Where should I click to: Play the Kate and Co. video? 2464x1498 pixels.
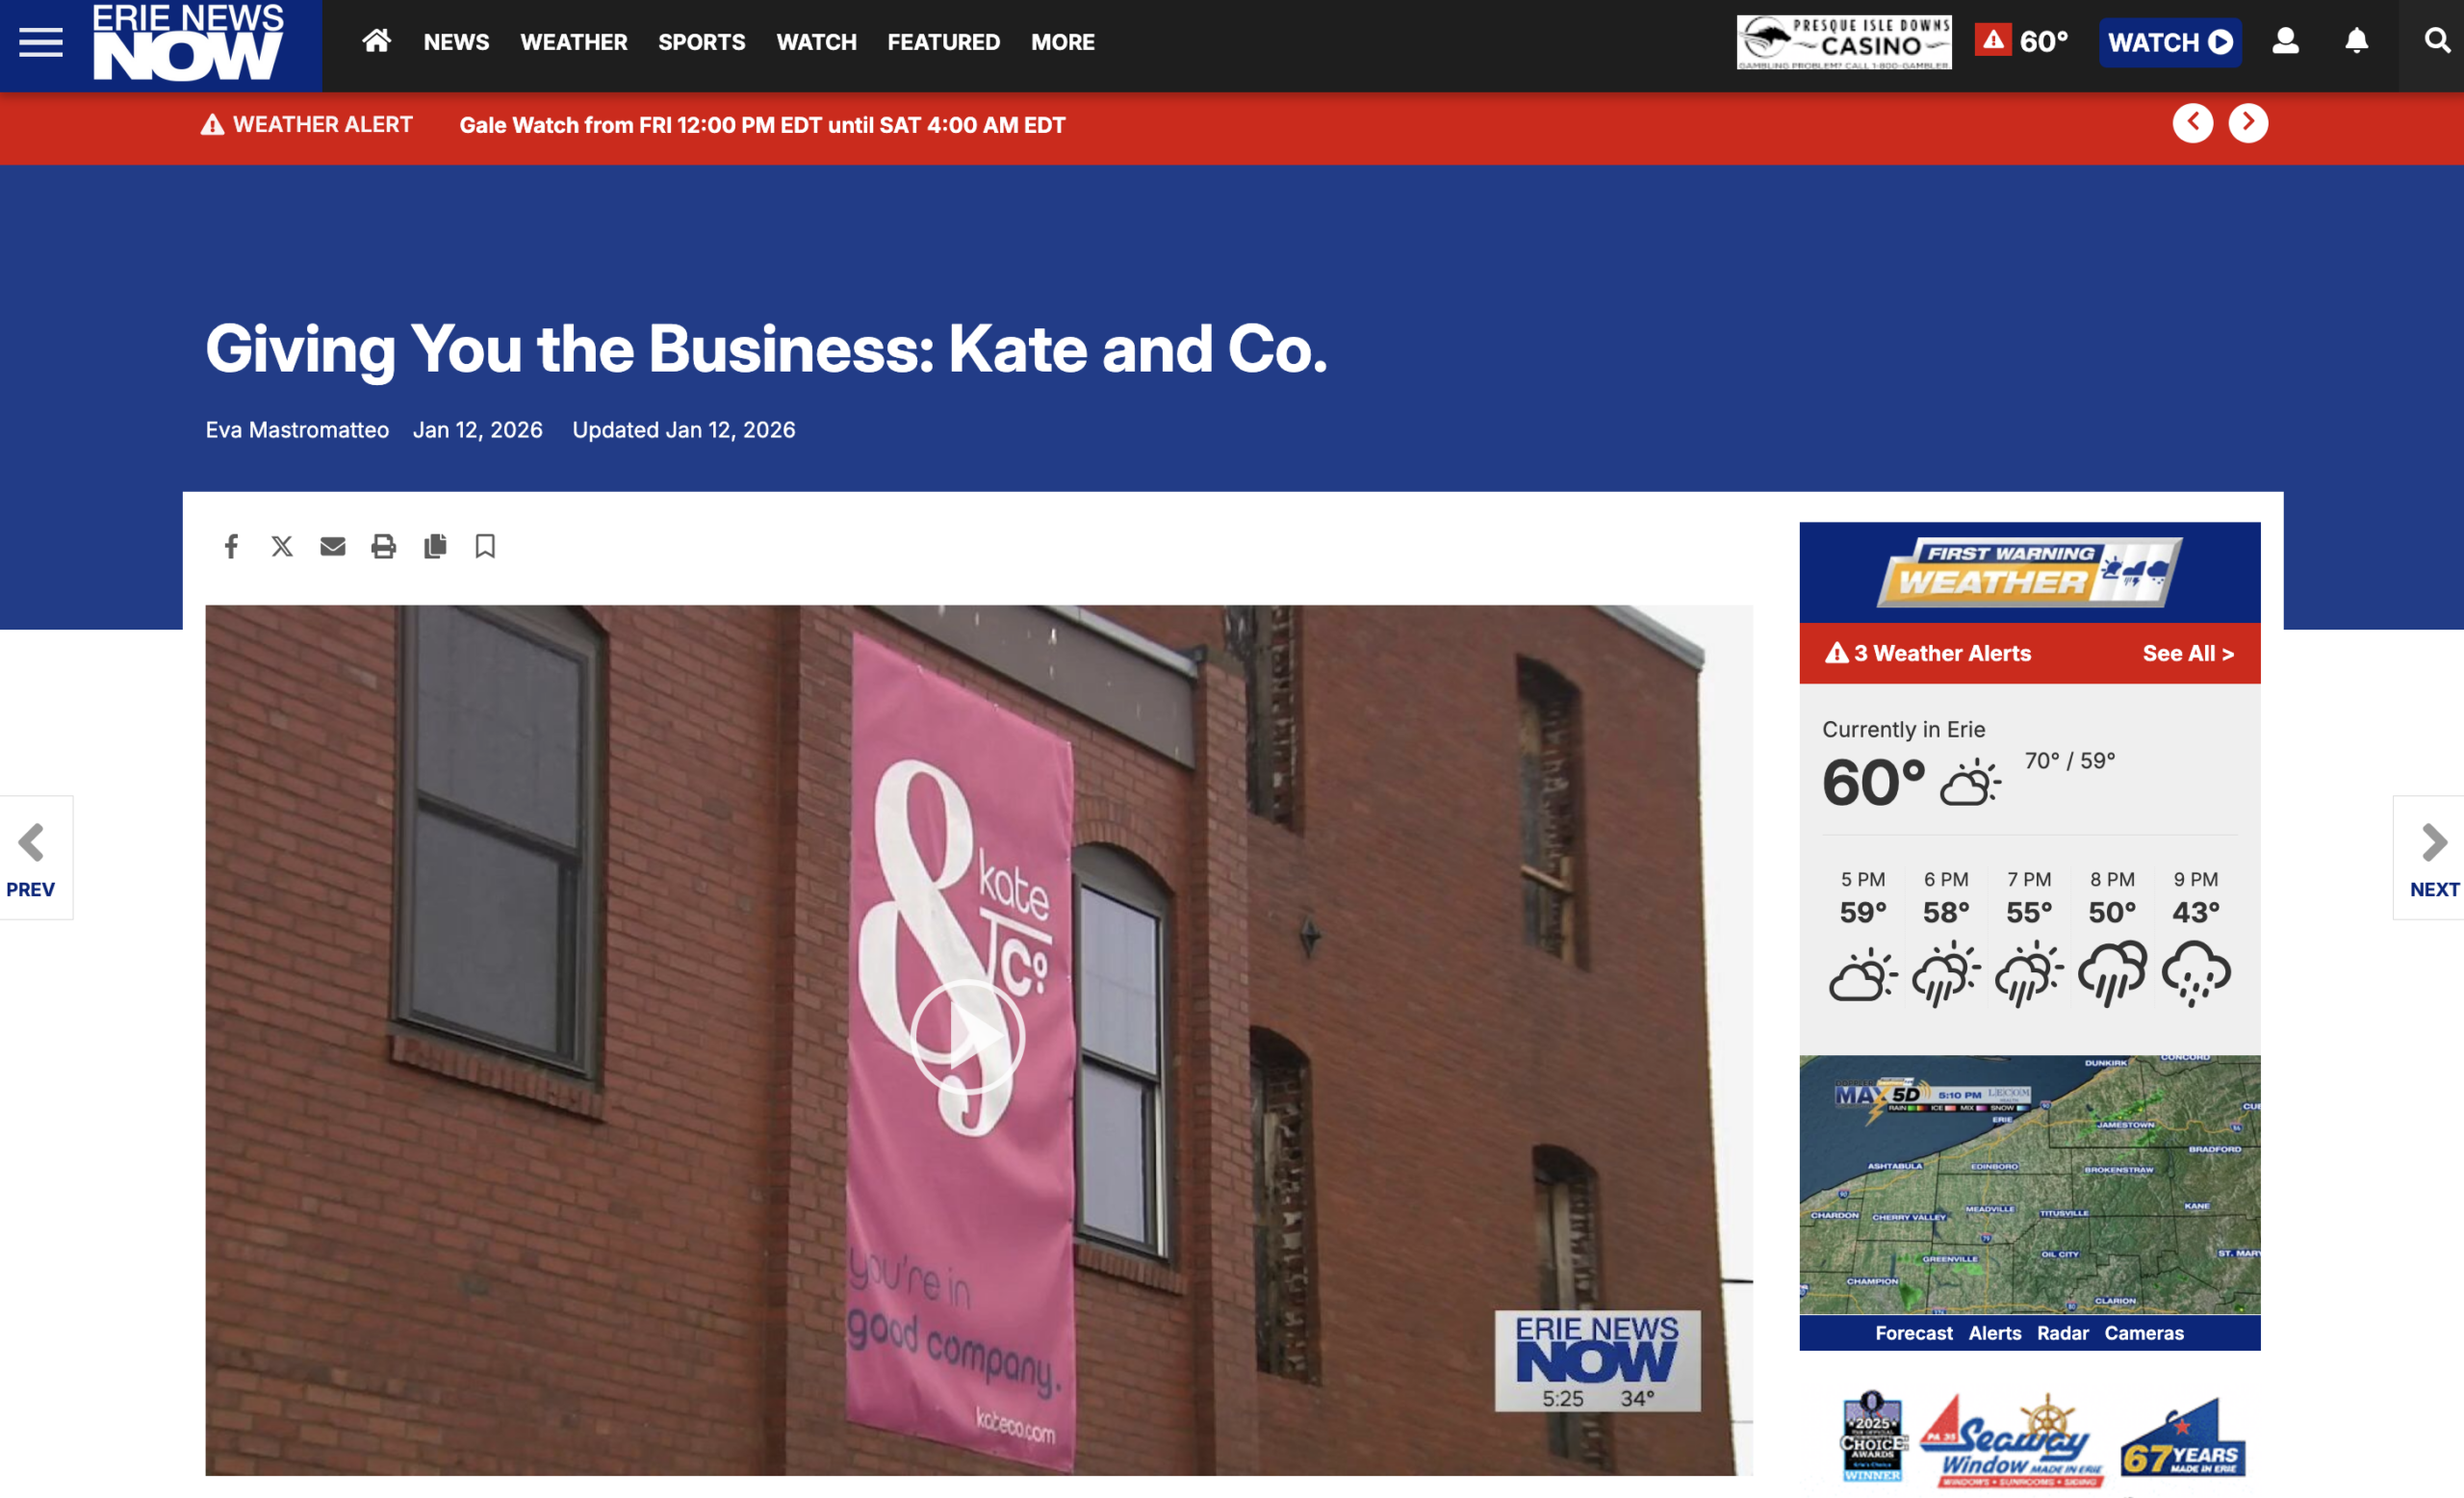click(x=967, y=1037)
